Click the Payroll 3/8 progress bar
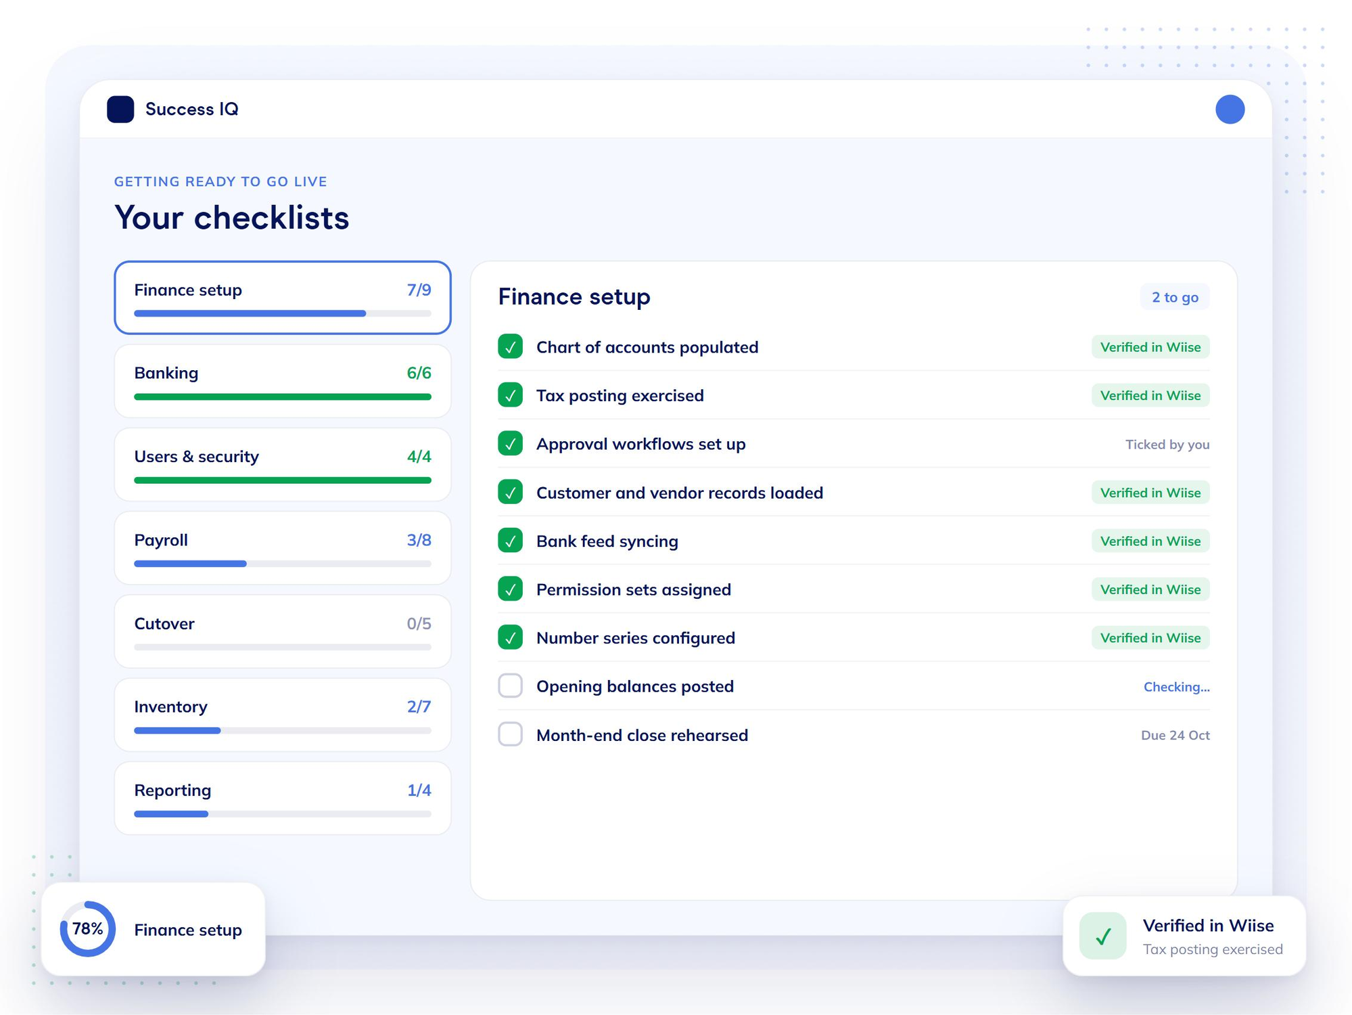The image size is (1352, 1015). coord(283,564)
